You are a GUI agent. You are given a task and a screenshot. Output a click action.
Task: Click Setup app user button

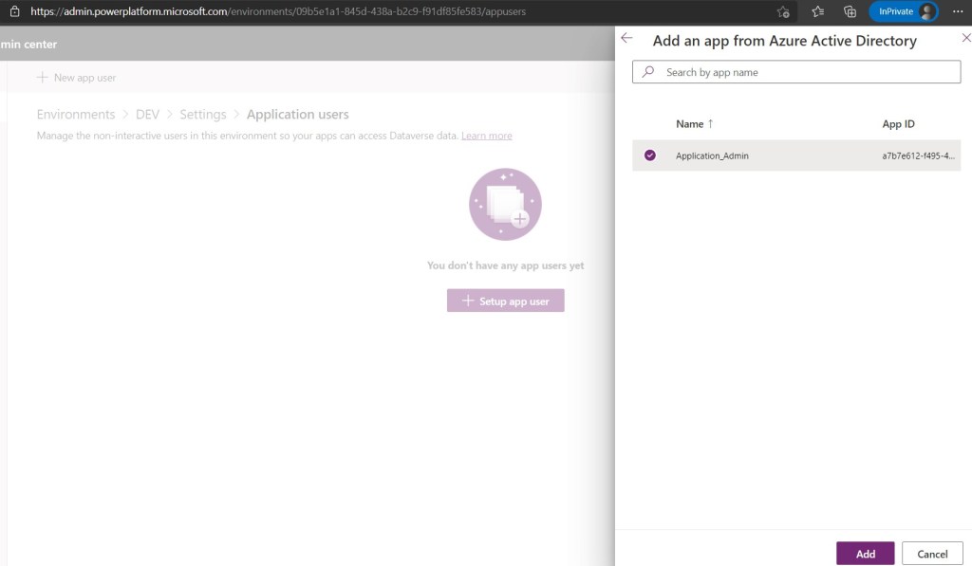point(505,301)
